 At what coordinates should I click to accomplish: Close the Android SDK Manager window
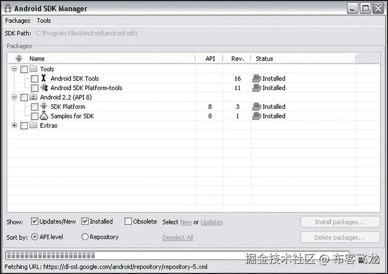378,8
